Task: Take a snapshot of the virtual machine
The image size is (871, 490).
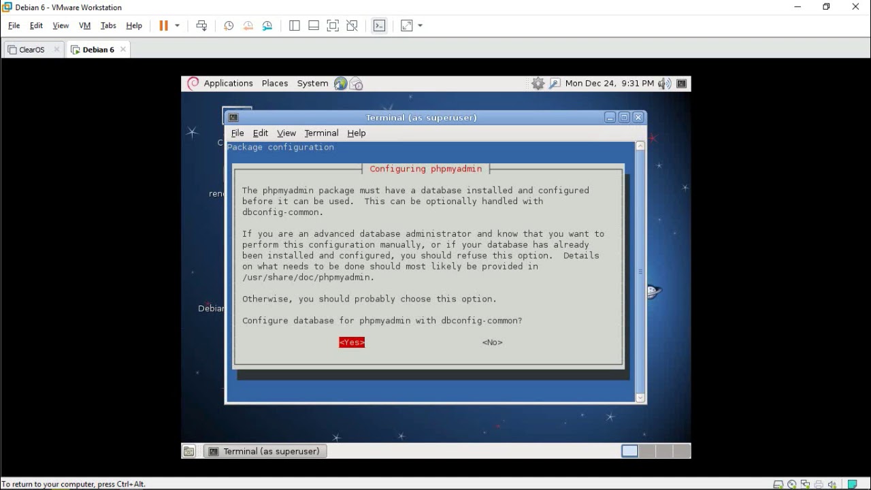Action: pos(229,26)
